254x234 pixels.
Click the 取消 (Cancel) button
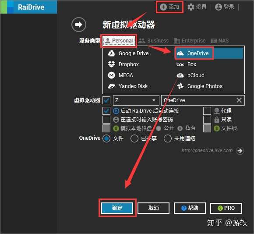click(x=153, y=208)
